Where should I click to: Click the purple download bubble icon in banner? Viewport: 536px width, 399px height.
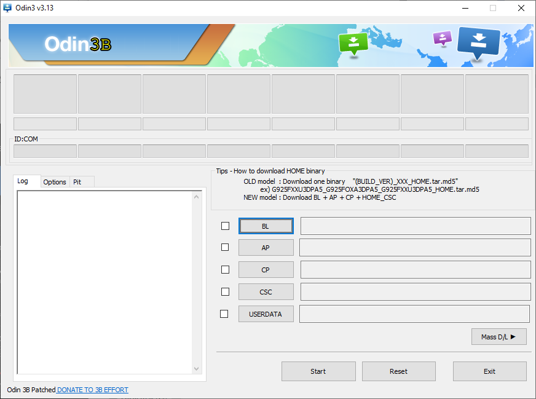443,38
